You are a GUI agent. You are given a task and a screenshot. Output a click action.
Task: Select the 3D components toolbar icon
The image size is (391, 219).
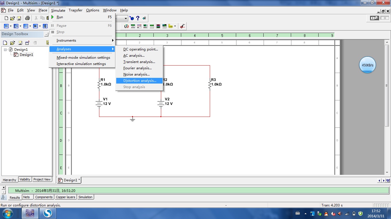tap(6, 26)
